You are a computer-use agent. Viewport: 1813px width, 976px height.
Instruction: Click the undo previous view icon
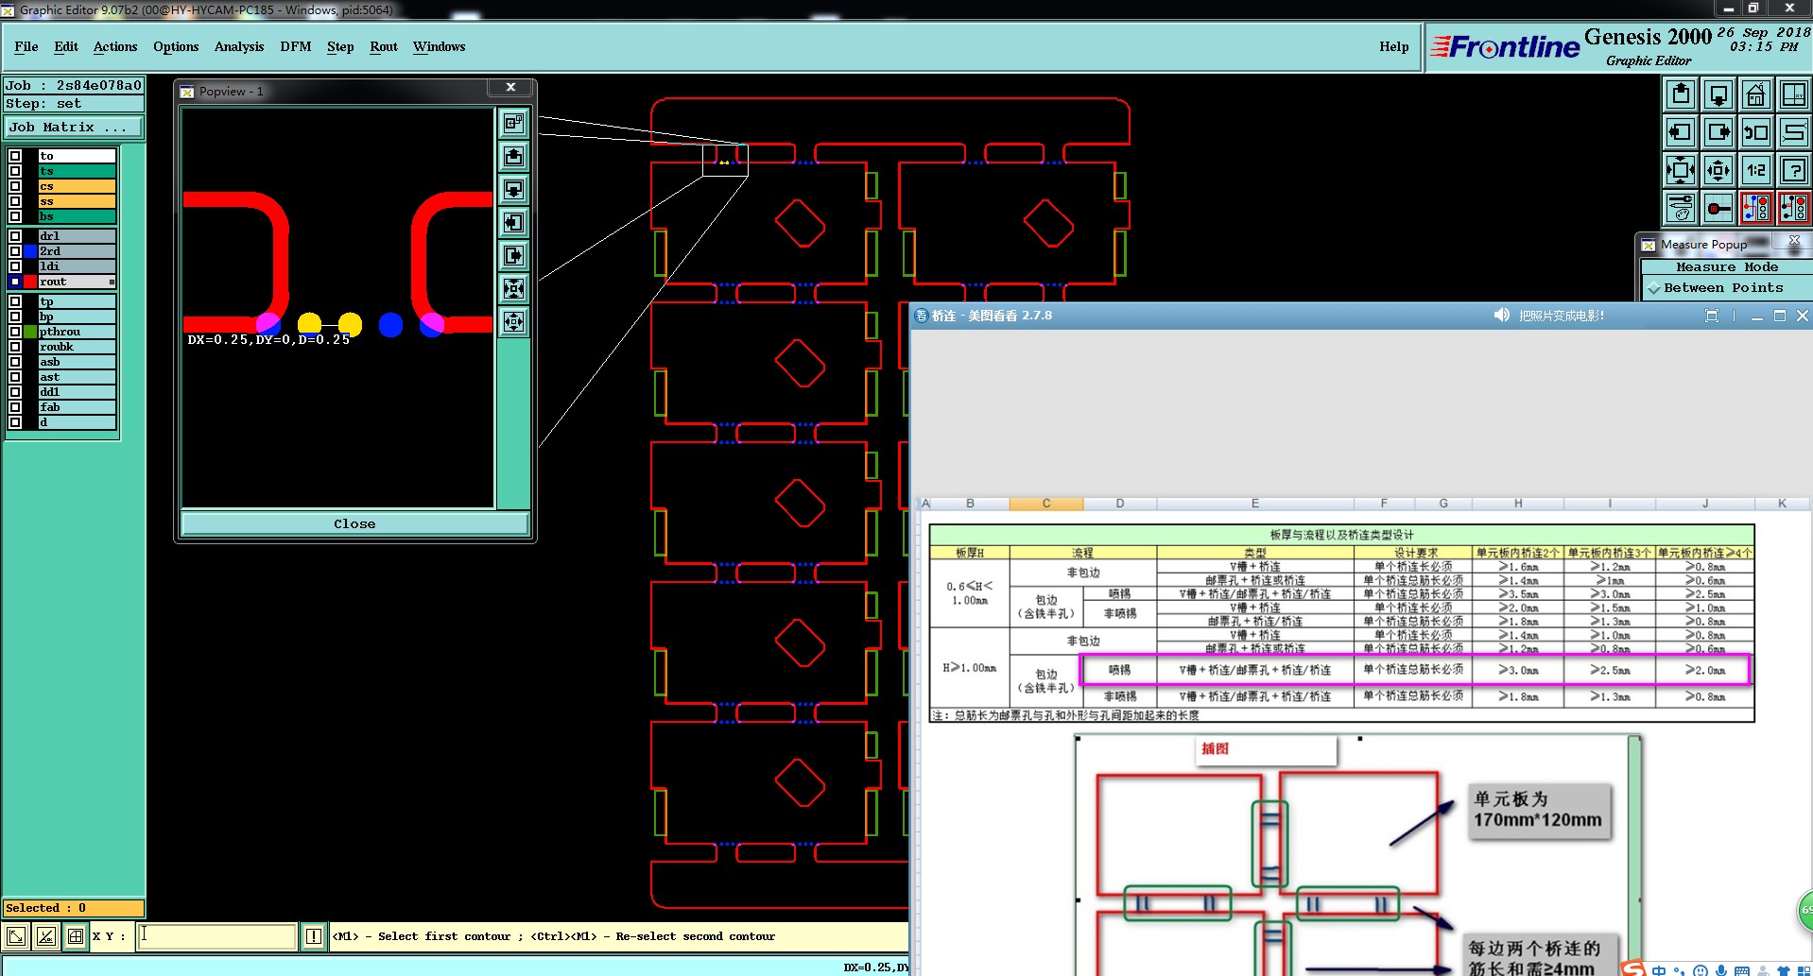pyautogui.click(x=1755, y=132)
